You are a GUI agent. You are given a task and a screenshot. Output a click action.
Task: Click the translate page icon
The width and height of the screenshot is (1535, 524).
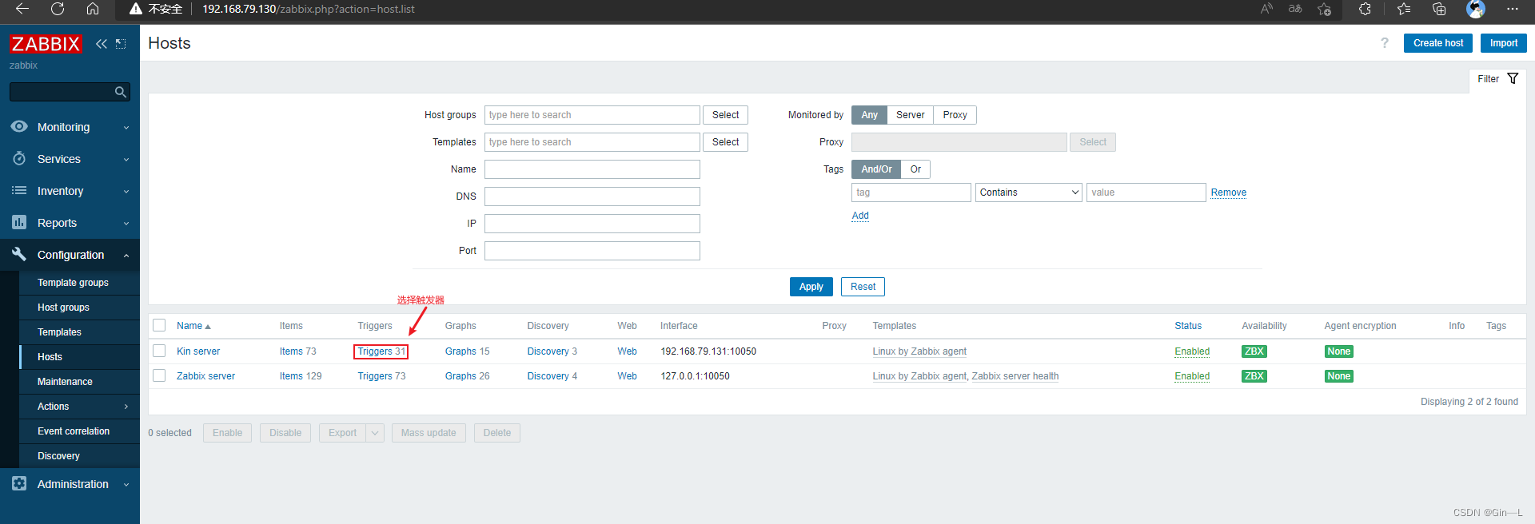click(x=1295, y=9)
